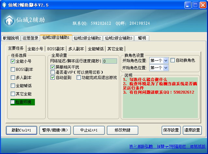Click the 仙域2辅助 mascot logo
The width and height of the screenshot is (208, 154).
pyautogui.click(x=9, y=20)
